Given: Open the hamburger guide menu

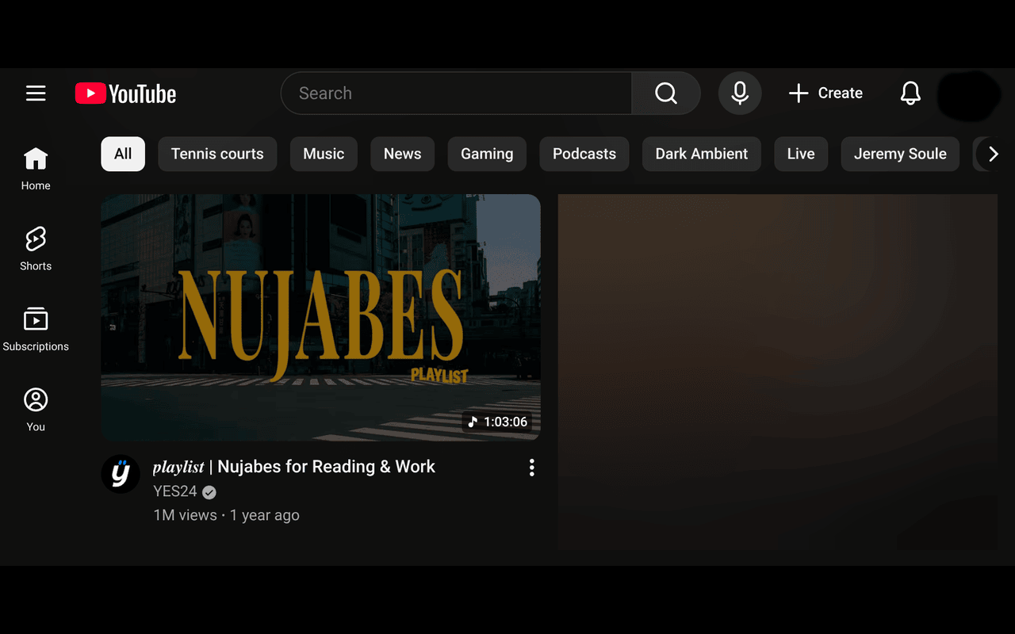Looking at the screenshot, I should pyautogui.click(x=36, y=94).
